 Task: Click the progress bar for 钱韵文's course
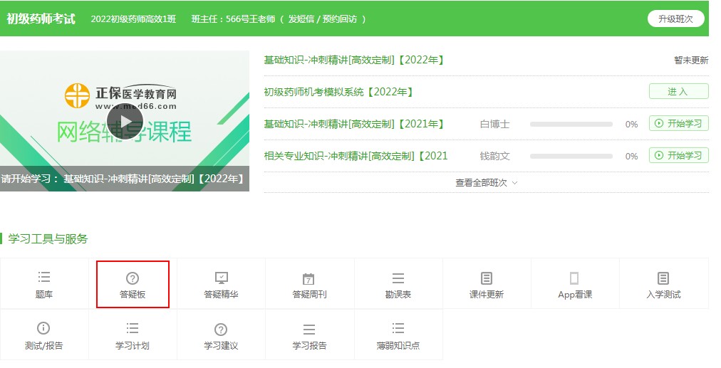(571, 156)
